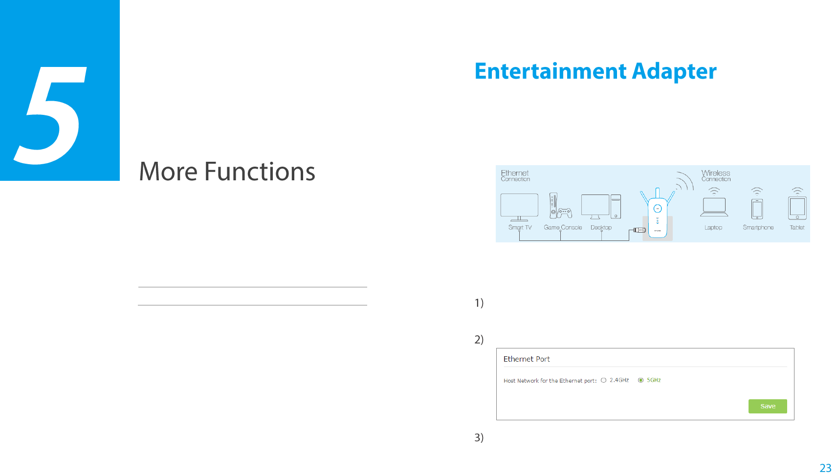The image size is (838, 475).
Task: Click the Game Console icon
Action: click(x=561, y=206)
